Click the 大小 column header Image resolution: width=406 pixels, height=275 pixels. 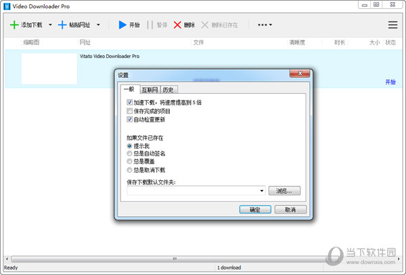[374, 43]
